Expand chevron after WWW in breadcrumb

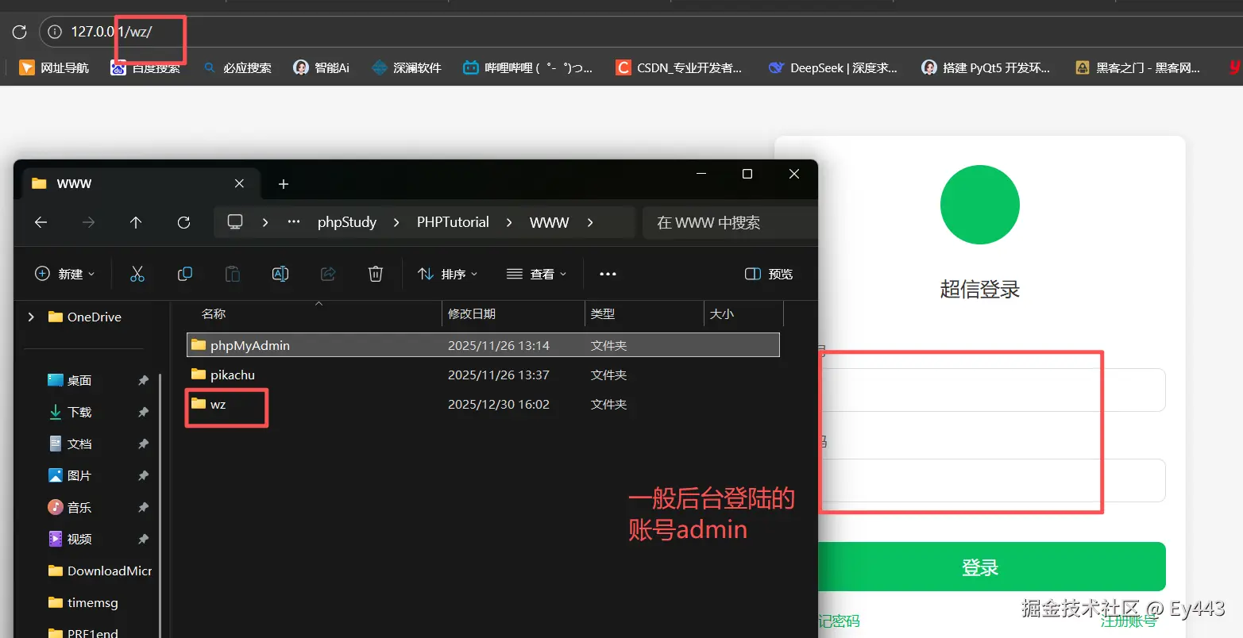click(590, 222)
